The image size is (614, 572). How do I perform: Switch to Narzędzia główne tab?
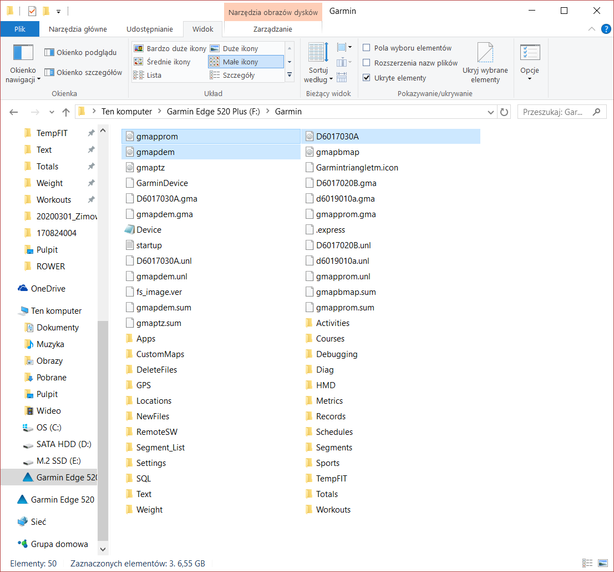click(x=78, y=29)
